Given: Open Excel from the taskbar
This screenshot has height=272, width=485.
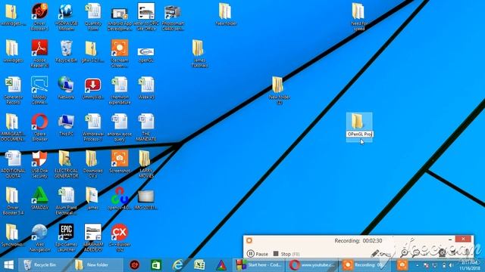Looking at the screenshot, I should pyautogui.click(x=199, y=265).
